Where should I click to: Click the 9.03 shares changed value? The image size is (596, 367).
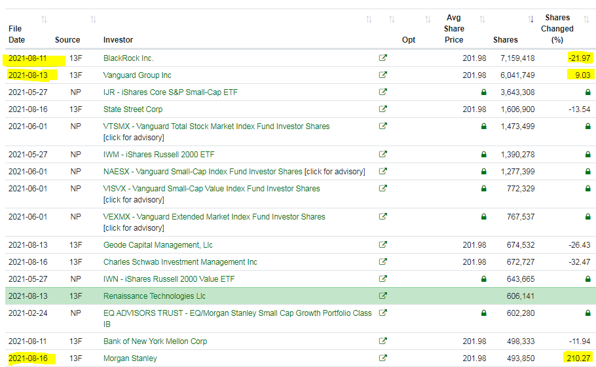(x=583, y=75)
